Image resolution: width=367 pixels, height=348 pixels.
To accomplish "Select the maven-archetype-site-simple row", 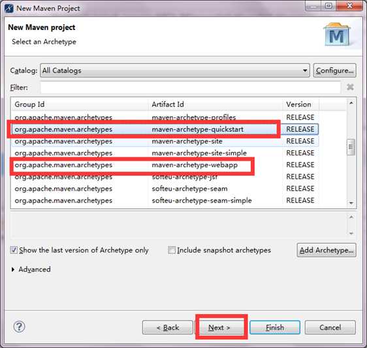I will click(165, 153).
